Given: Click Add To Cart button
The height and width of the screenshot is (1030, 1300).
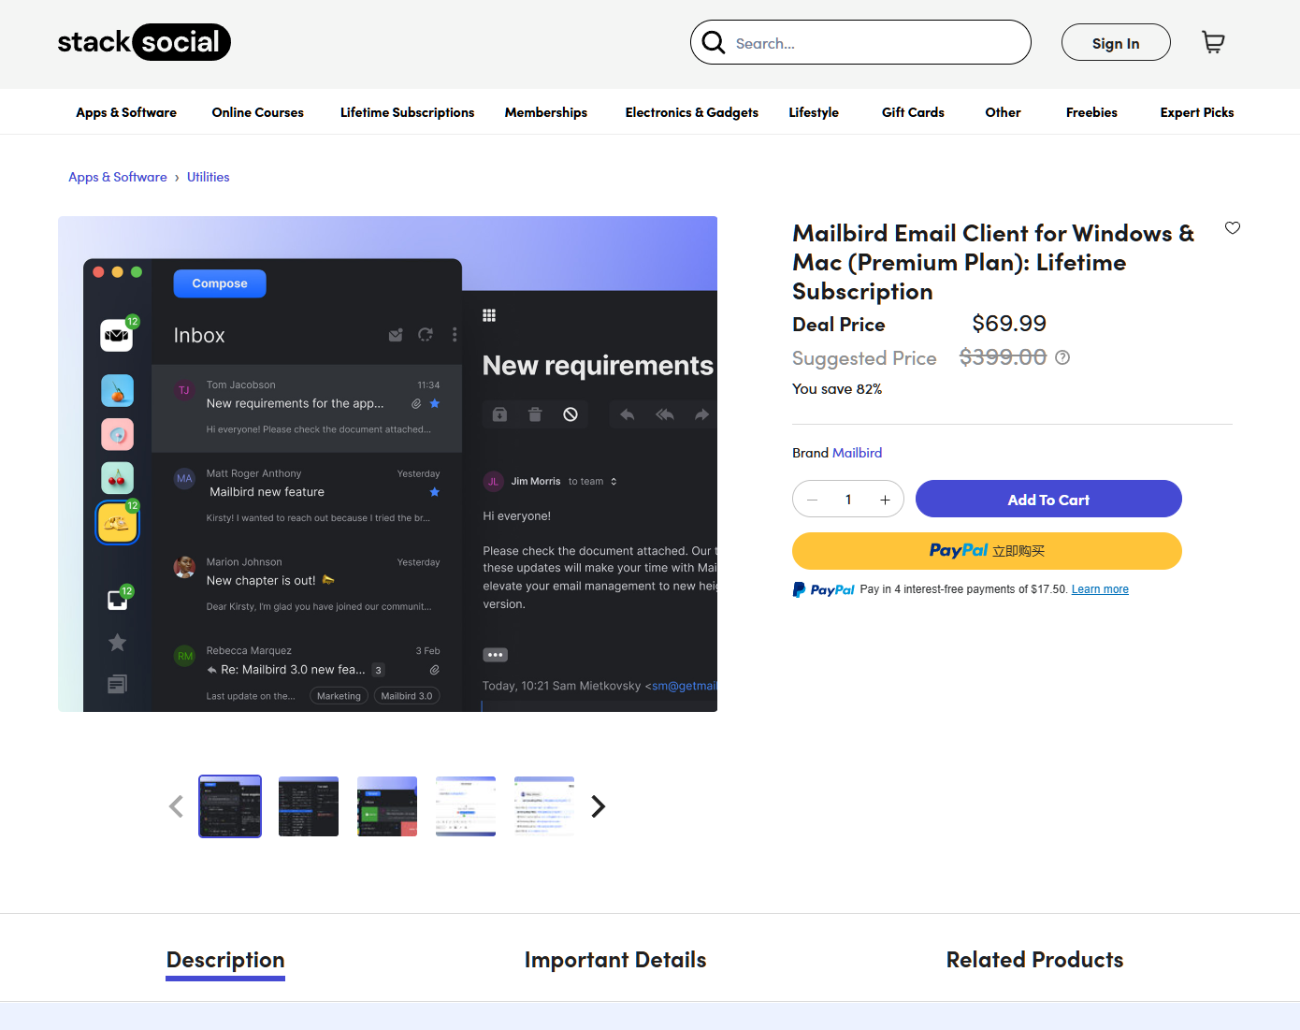Looking at the screenshot, I should 1048,500.
